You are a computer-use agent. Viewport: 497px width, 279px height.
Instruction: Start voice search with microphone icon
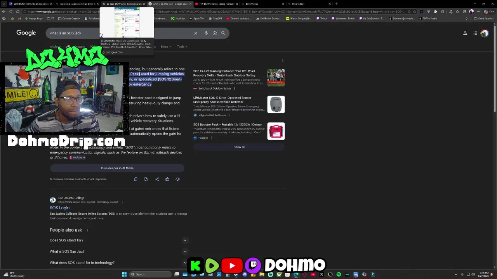coord(206,33)
